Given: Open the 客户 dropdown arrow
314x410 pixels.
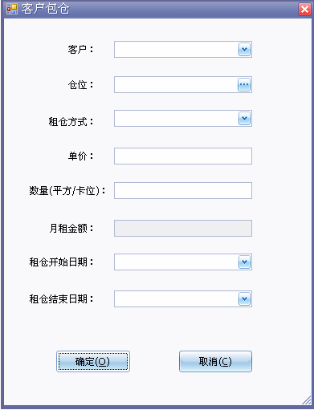Looking at the screenshot, I should point(244,50).
